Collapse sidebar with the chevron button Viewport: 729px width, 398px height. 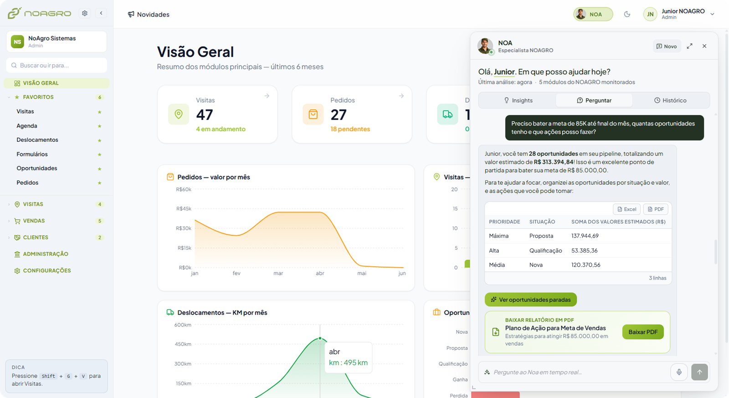click(101, 13)
